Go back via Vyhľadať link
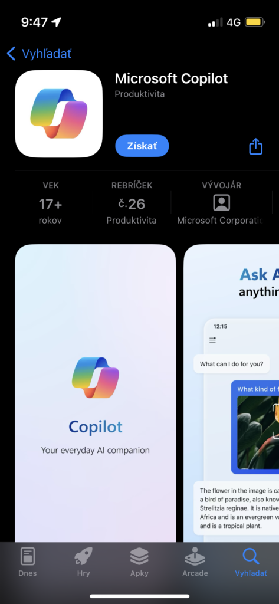The width and height of the screenshot is (279, 604). click(x=47, y=54)
